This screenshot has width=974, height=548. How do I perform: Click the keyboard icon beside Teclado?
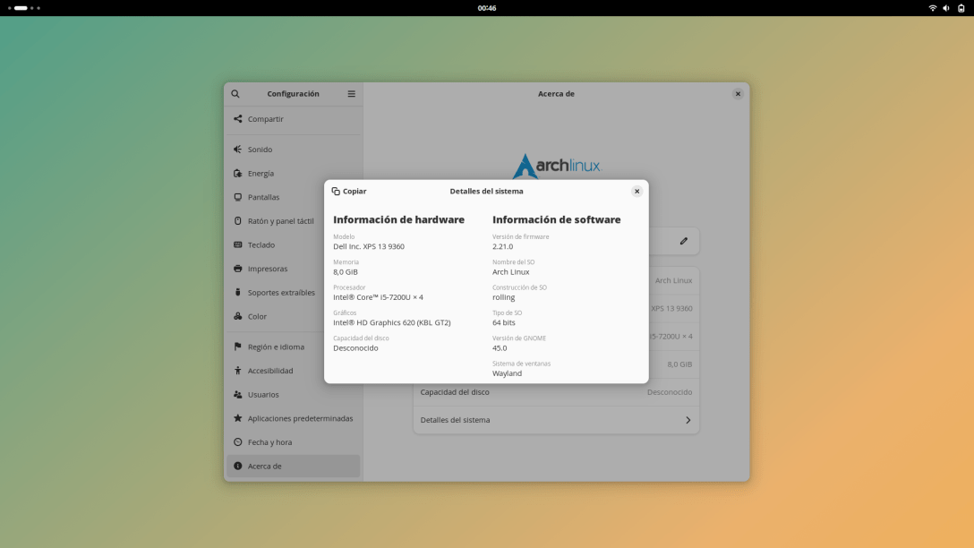238,244
